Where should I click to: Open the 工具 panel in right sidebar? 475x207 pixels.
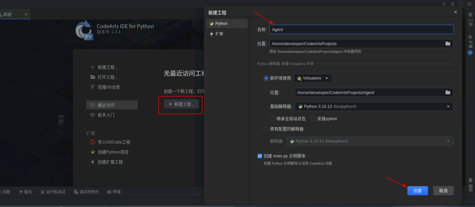click(470, 19)
